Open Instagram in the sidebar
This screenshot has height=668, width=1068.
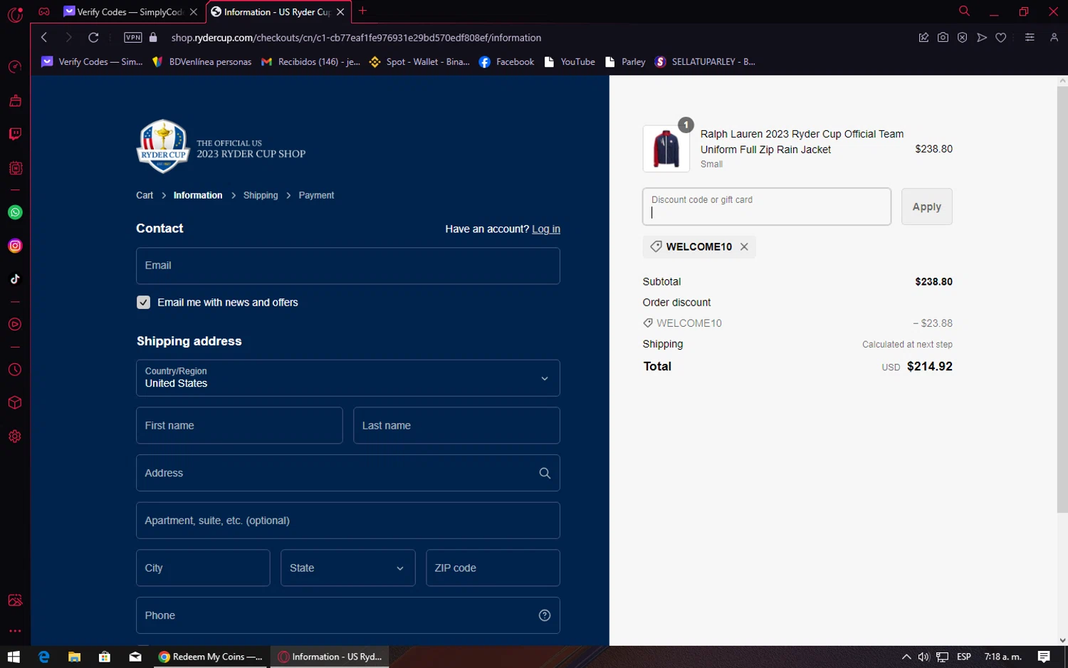[x=15, y=246]
